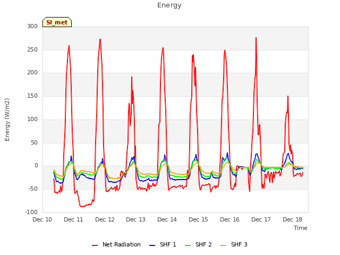Click the Dec 12 x-axis tick label
The height and width of the screenshot is (255, 340).
click(x=105, y=219)
